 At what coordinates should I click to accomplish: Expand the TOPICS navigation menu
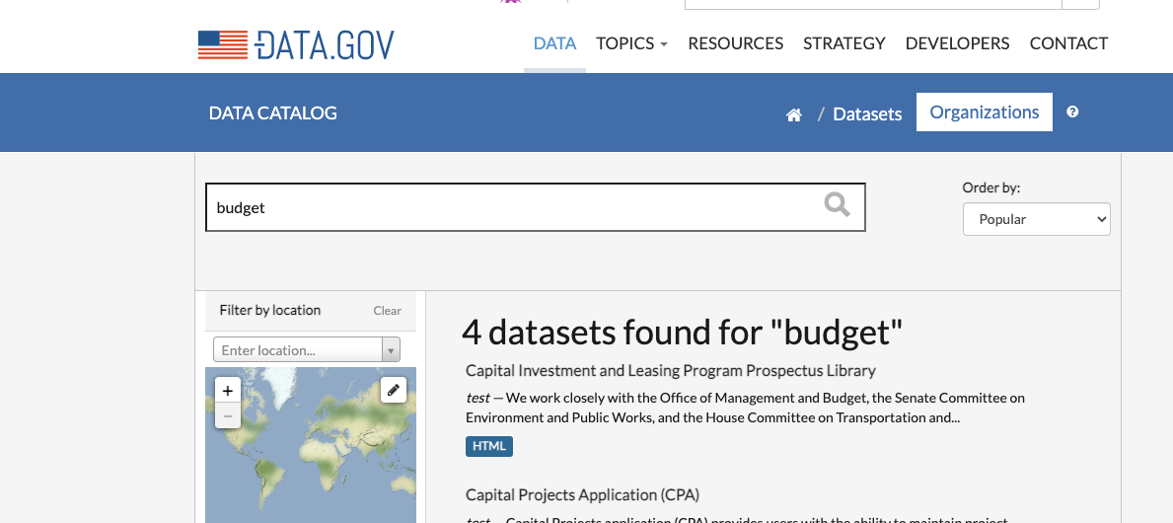[631, 43]
